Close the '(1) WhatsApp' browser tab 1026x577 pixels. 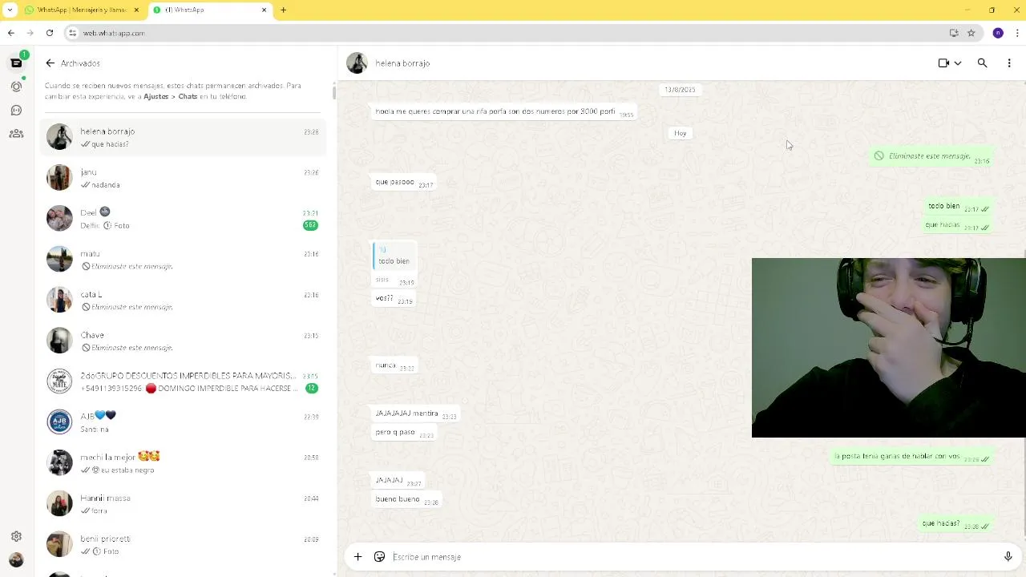(265, 10)
